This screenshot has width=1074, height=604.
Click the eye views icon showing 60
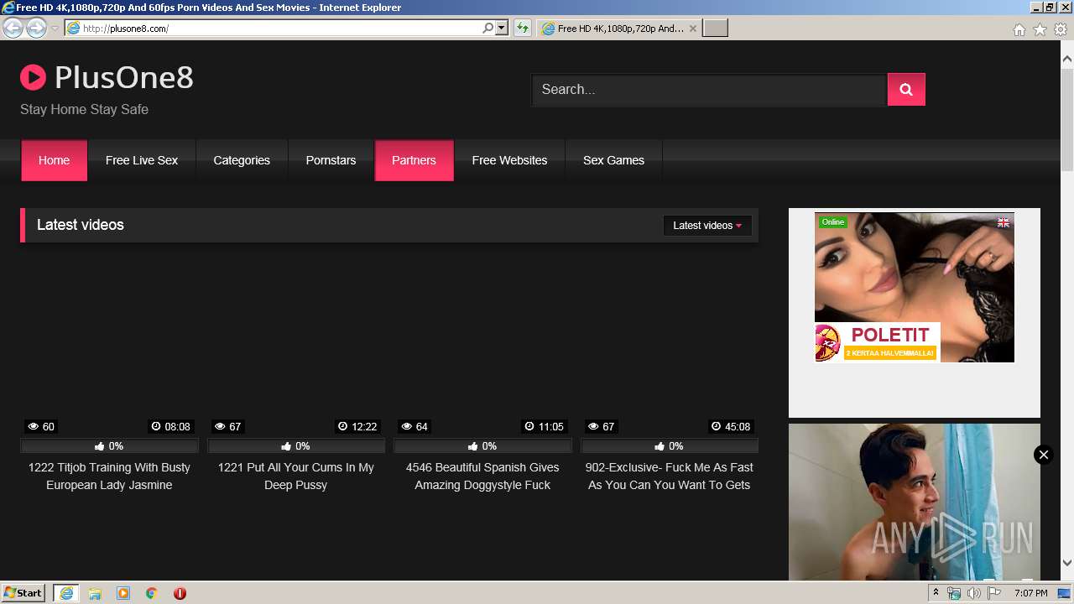pos(32,427)
